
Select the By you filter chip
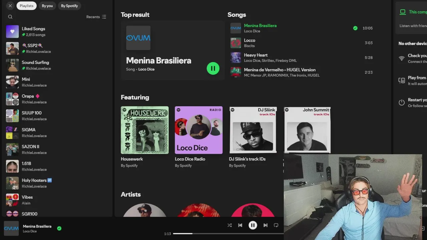47,6
